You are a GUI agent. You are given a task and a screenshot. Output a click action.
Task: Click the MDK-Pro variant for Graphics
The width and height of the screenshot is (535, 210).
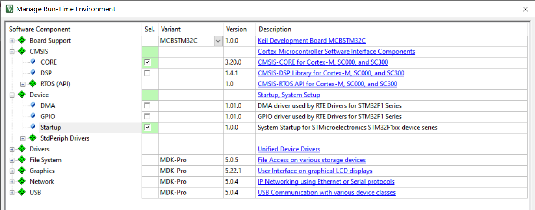[x=173, y=171]
